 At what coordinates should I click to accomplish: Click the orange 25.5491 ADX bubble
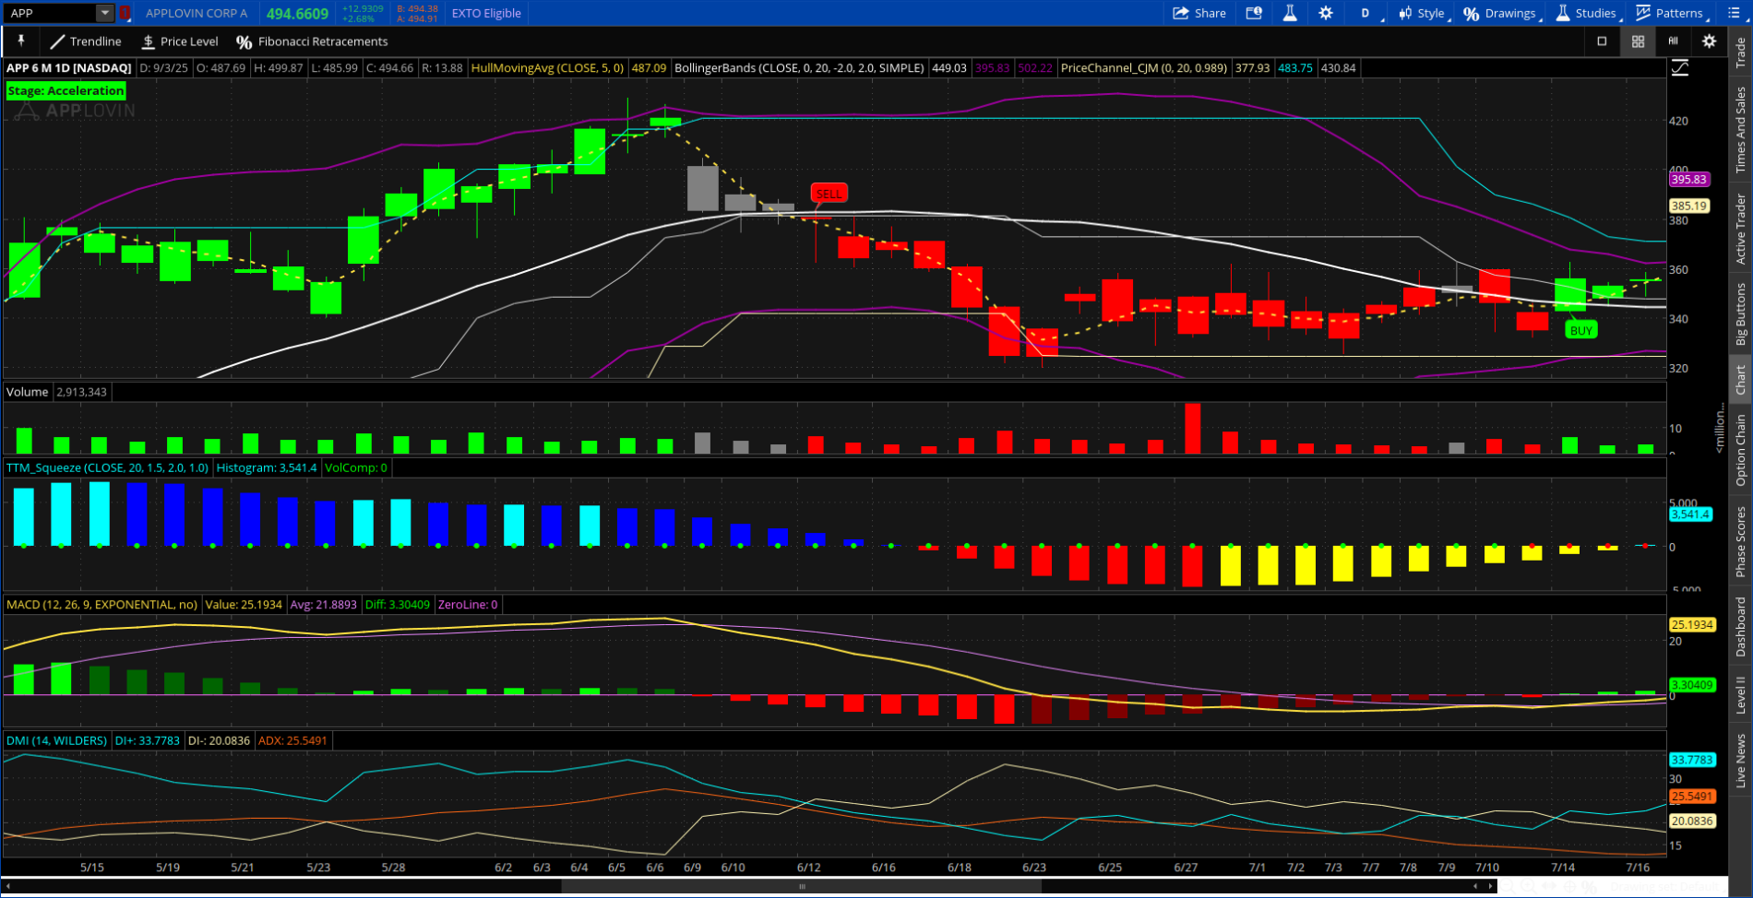(x=1692, y=797)
